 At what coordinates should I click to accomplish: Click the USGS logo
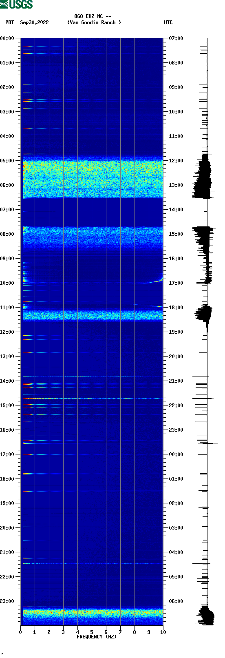(x=16, y=4)
